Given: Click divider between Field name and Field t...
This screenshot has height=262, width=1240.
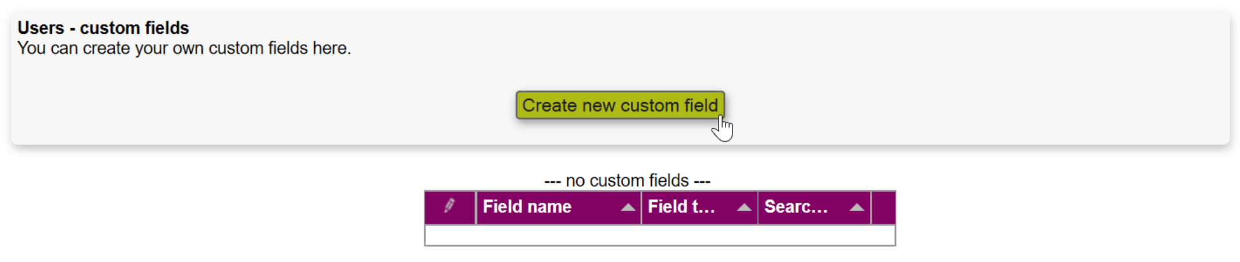Looking at the screenshot, I should (x=641, y=207).
